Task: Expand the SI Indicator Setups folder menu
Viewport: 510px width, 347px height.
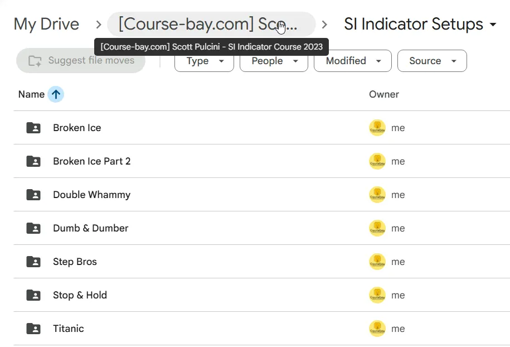Action: coord(493,25)
